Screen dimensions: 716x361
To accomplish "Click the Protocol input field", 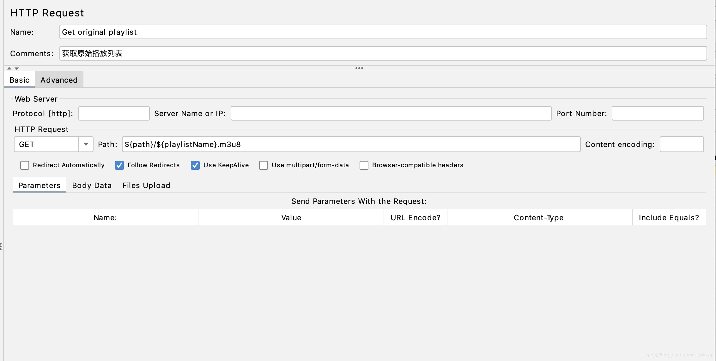I will point(114,113).
